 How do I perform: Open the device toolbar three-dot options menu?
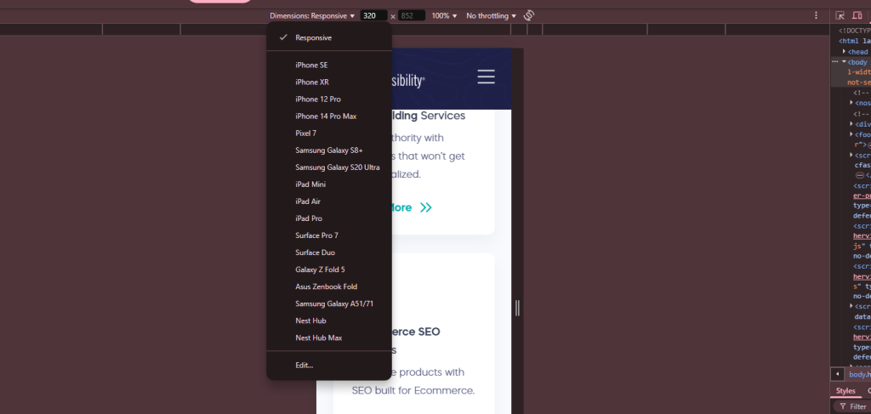[816, 15]
